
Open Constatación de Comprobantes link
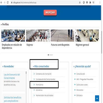pos(46,79)
